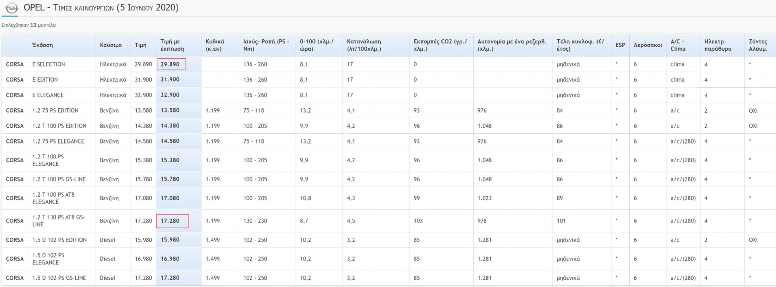Select the E ELEGANCE version
Viewport: 776px width, 287px height.
[x=48, y=95]
